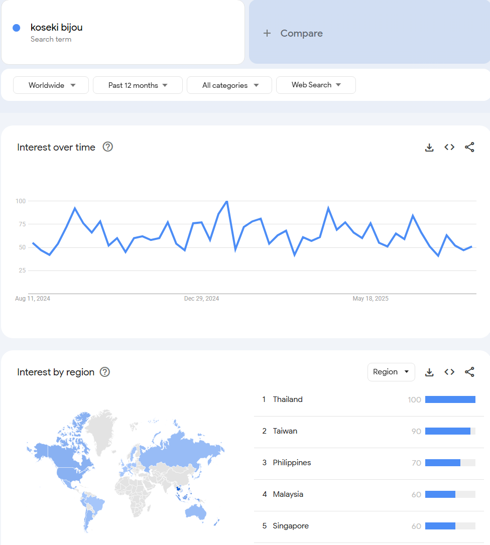Select Taiwan in the region list
Screen dimensions: 490x545
coord(369,432)
